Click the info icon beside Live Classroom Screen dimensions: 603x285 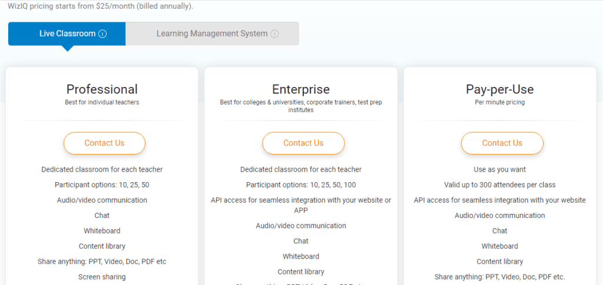(102, 34)
